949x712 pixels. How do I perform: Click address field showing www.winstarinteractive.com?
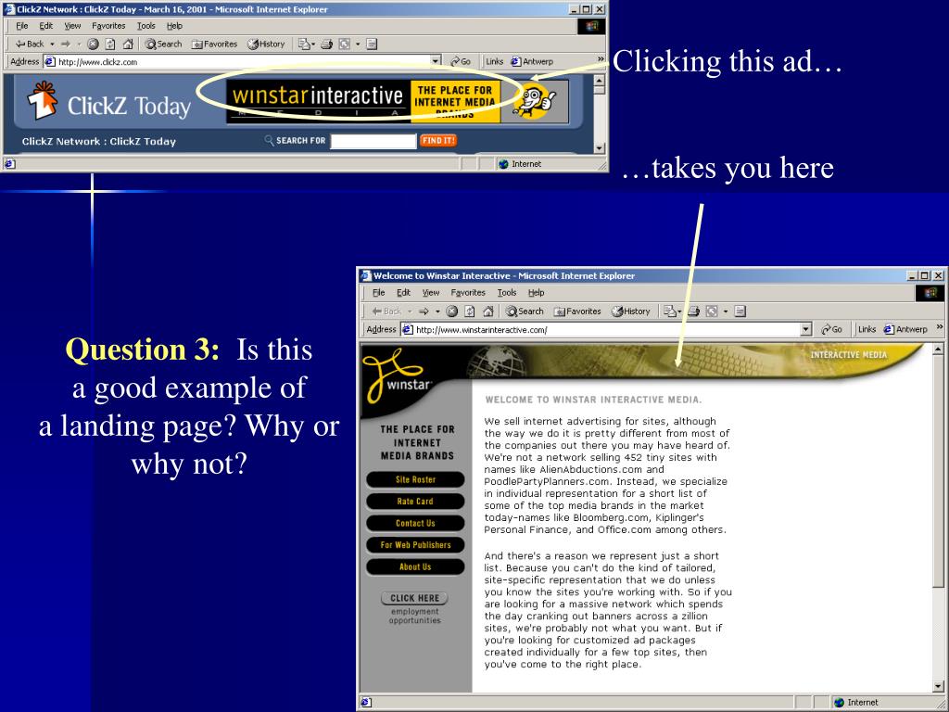pyautogui.click(x=601, y=329)
